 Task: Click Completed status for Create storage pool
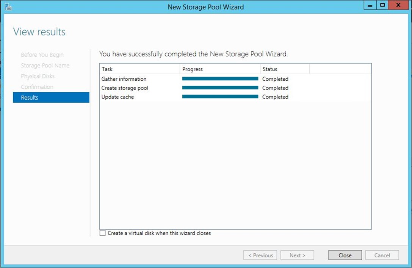coord(275,88)
